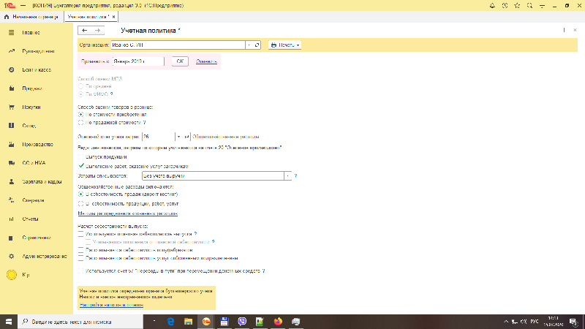Open the favorites star icon
585x329 pixels.
click(x=517, y=6)
